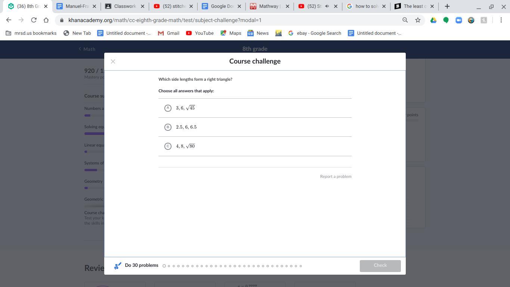Image resolution: width=510 pixels, height=287 pixels.
Task: View site info via the lock icon
Action: point(62,20)
